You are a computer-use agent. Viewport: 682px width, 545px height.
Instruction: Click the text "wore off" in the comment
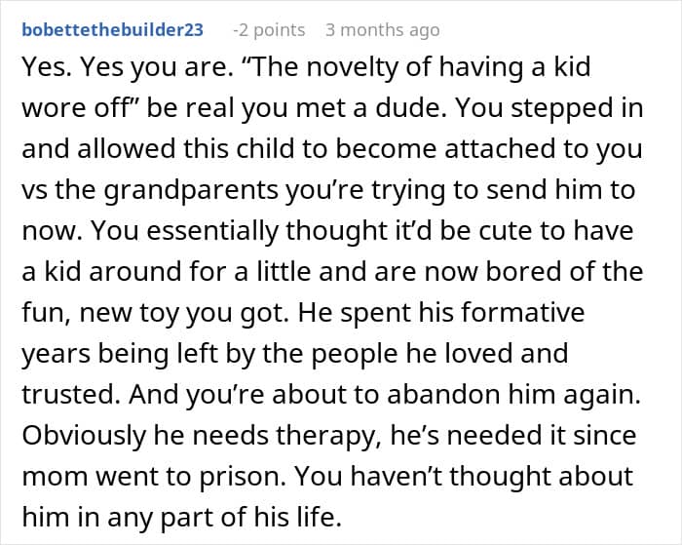pyautogui.click(x=66, y=108)
